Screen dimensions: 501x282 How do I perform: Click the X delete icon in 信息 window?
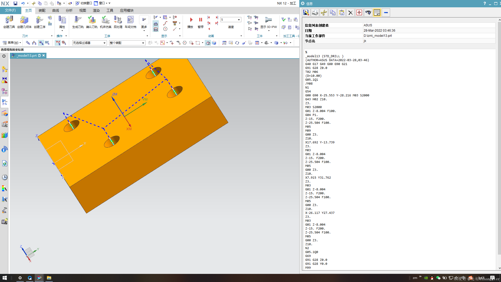[350, 13]
